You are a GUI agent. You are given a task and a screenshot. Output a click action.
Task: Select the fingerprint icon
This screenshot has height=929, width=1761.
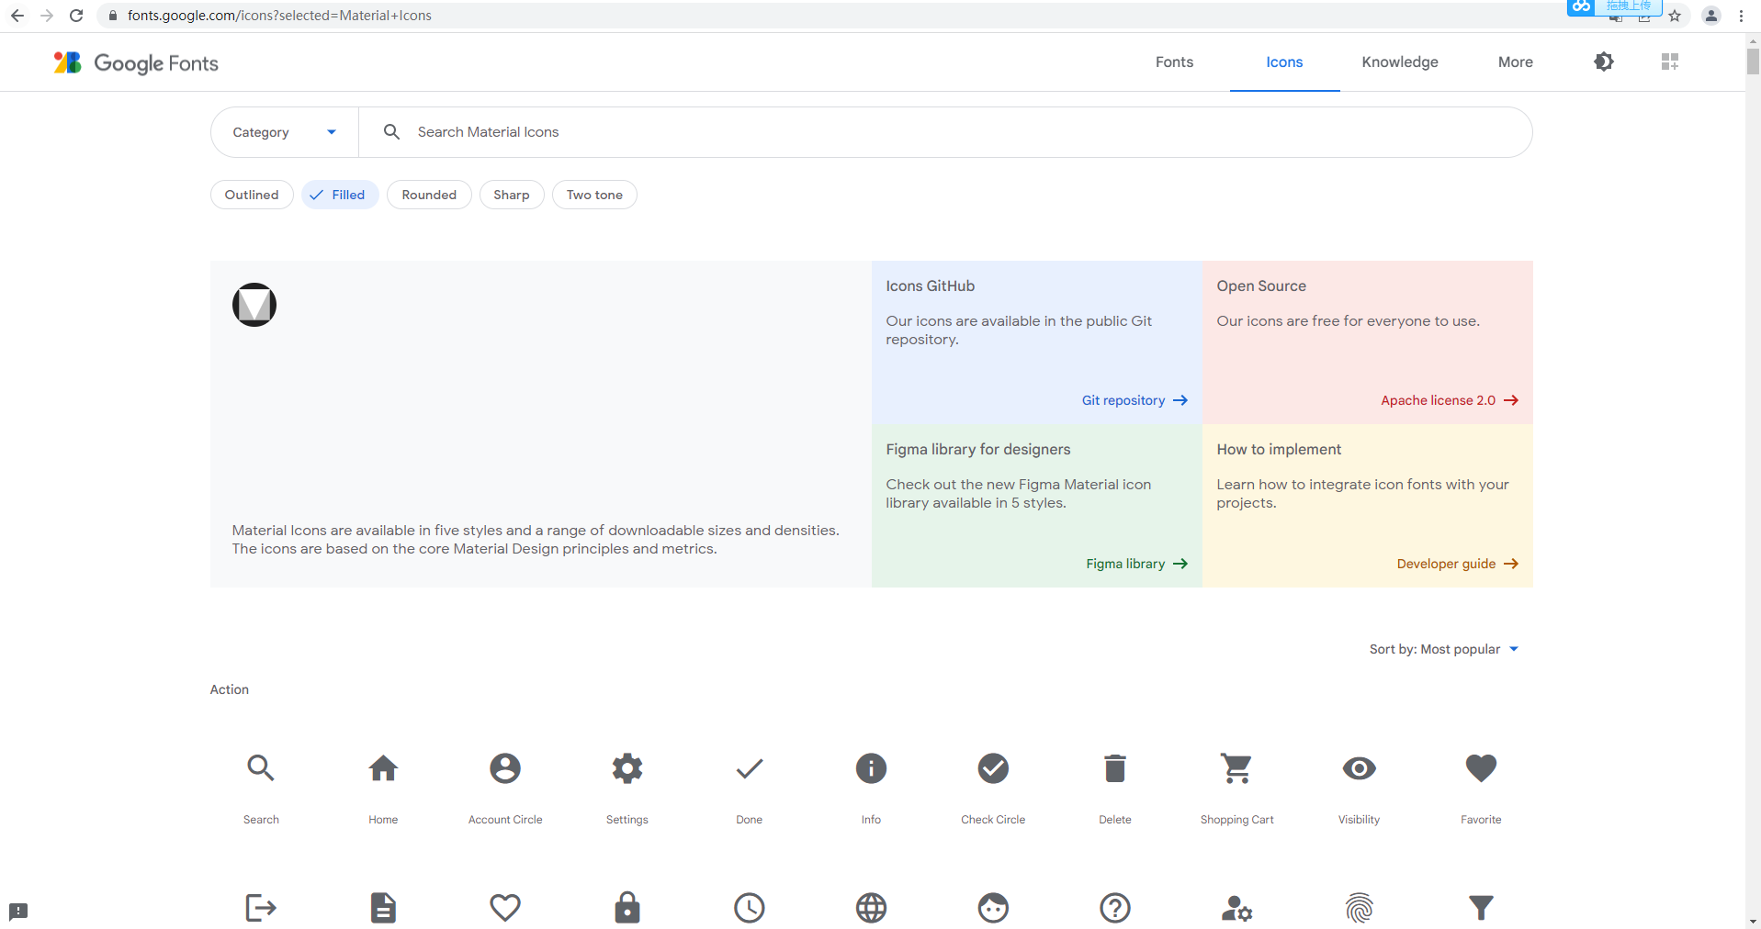pyautogui.click(x=1359, y=908)
